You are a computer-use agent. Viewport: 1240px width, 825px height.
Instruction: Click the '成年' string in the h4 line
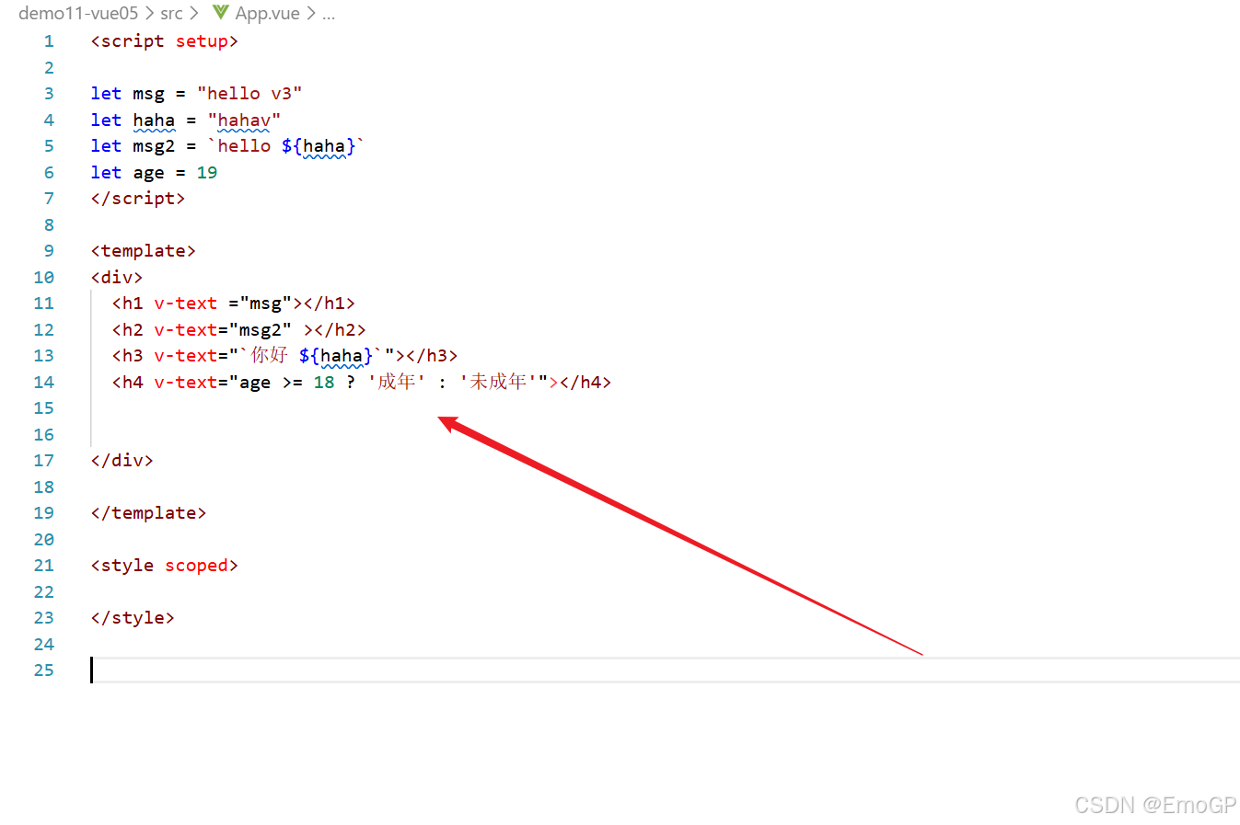coord(397,382)
